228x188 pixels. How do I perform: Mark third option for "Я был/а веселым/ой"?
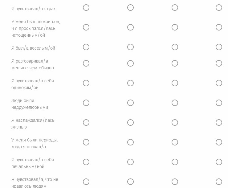click(175, 47)
